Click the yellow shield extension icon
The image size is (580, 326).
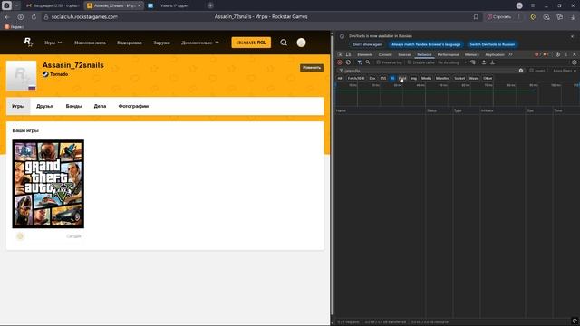(533, 17)
